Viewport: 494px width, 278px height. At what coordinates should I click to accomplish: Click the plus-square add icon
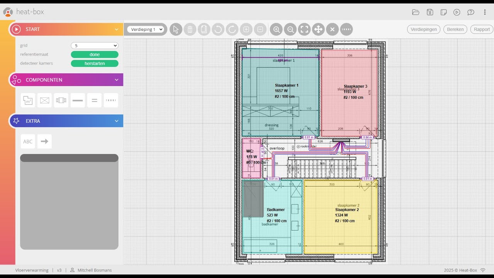click(x=246, y=29)
